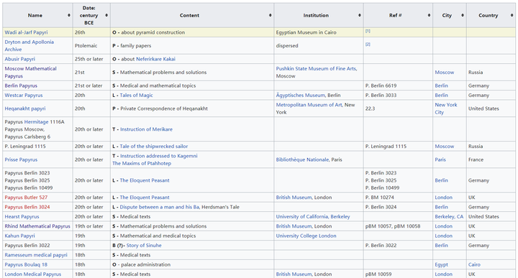518x278 pixels.
Task: Open Instruction addressed to Kagemni link
Action: click(158, 156)
